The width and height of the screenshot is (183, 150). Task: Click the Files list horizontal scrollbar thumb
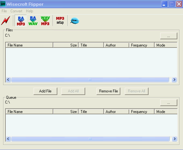click(90, 80)
